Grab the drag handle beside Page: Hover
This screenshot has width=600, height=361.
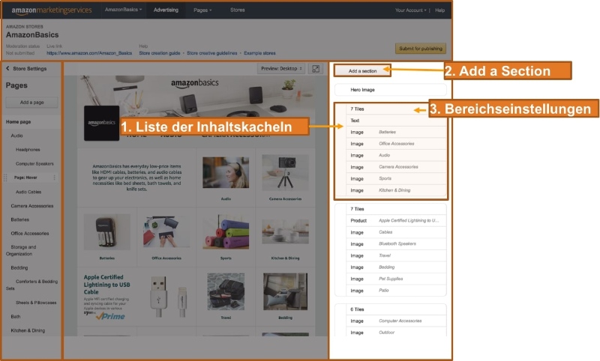pyautogui.click(x=5, y=178)
